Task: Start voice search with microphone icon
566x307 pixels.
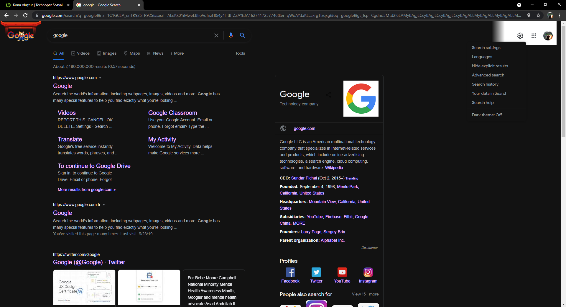Action: pyautogui.click(x=231, y=35)
